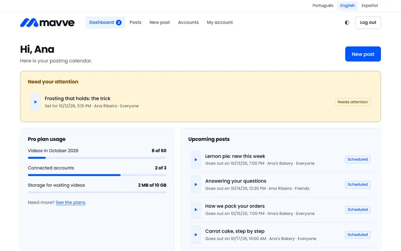The height and width of the screenshot is (251, 401).
Task: Click the 'Upcoming posts' heading
Action: coord(209,139)
